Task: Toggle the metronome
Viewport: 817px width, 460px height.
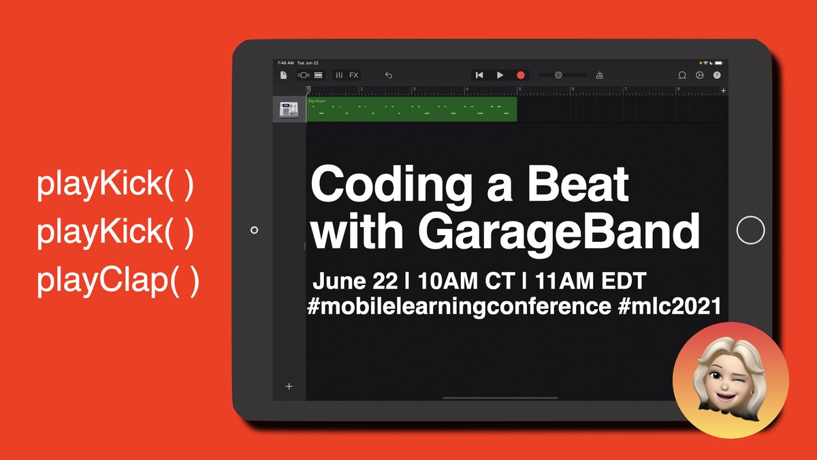Action: point(599,75)
